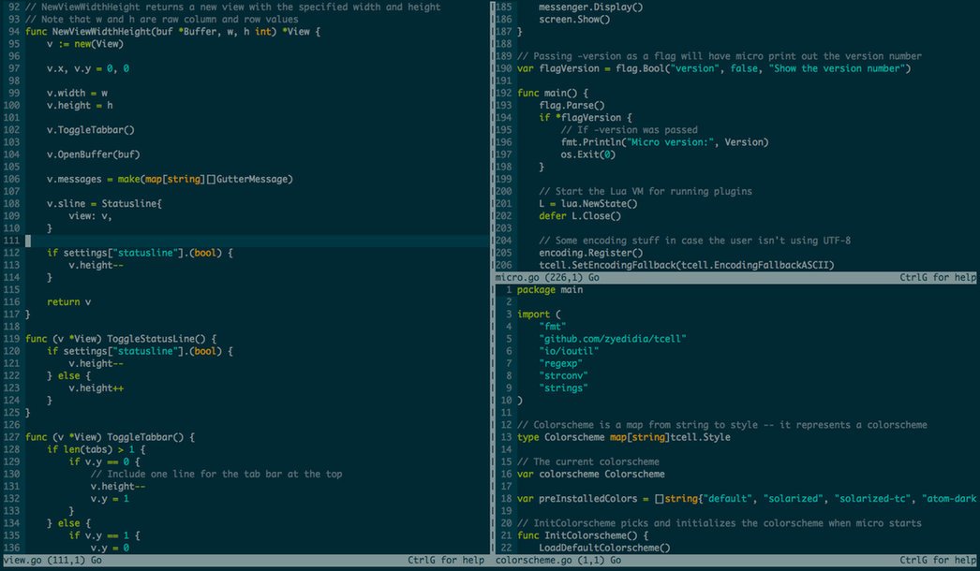Click the line "v.OpenBuffer(buf)"

click(93, 154)
